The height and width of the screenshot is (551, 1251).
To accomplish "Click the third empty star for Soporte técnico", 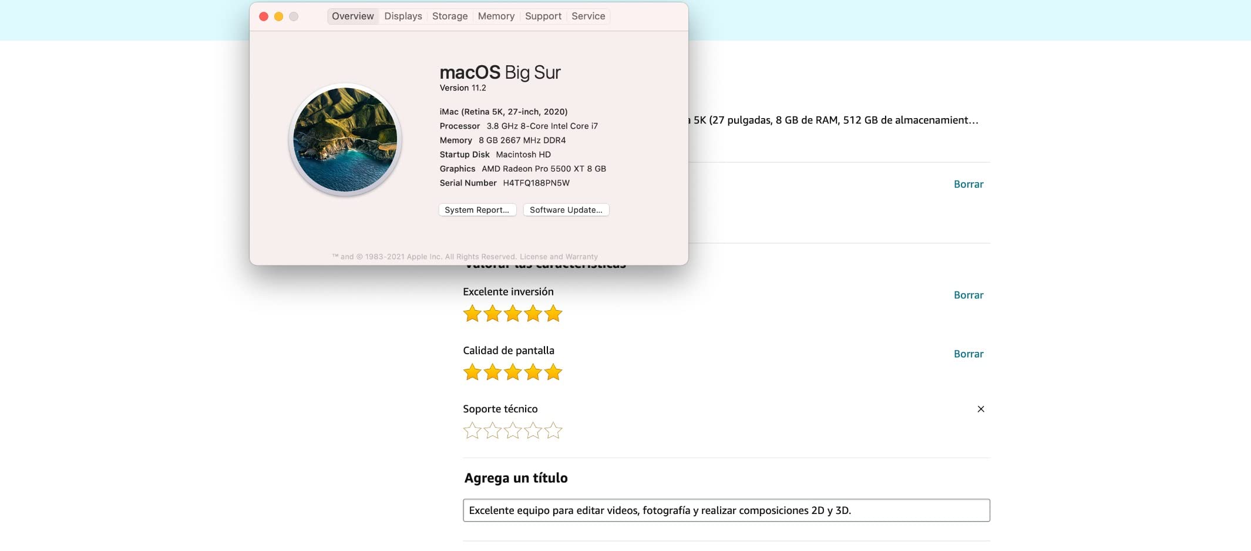I will tap(513, 430).
